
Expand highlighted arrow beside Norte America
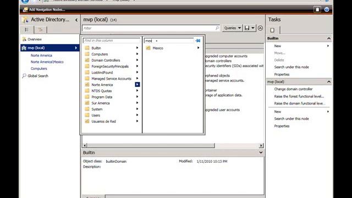click(x=137, y=84)
